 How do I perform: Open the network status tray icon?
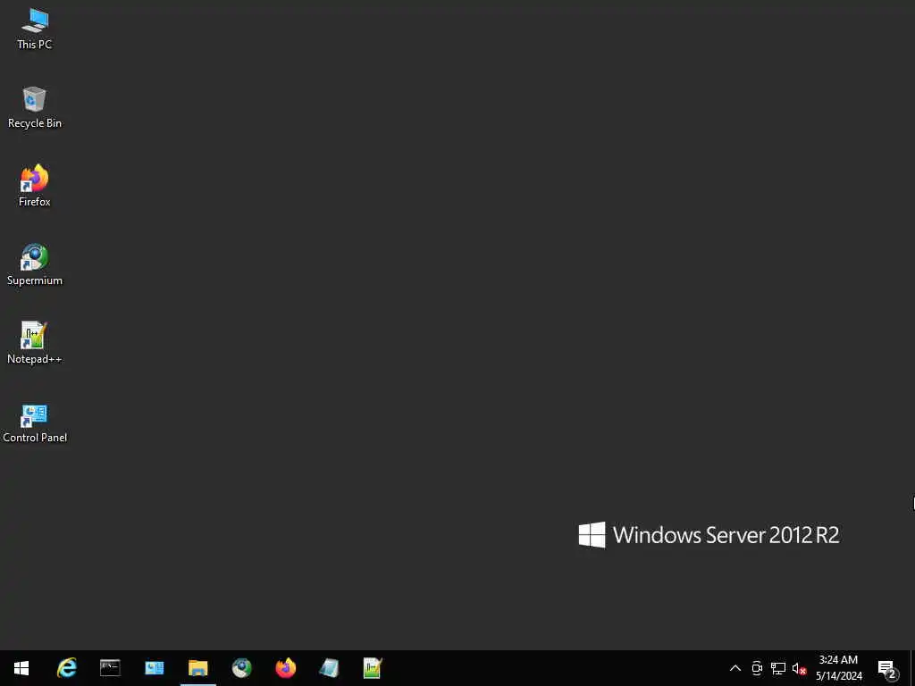pyautogui.click(x=778, y=668)
